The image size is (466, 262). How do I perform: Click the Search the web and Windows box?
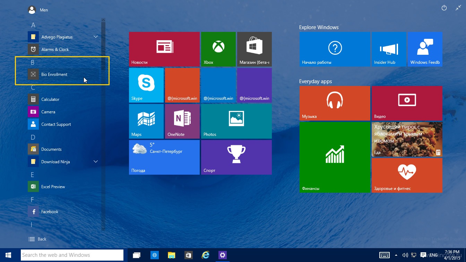[x=72, y=255]
